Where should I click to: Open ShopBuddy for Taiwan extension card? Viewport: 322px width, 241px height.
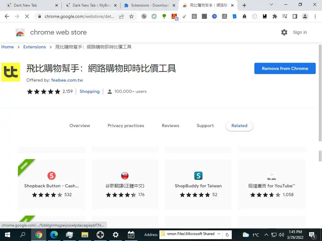point(198,185)
